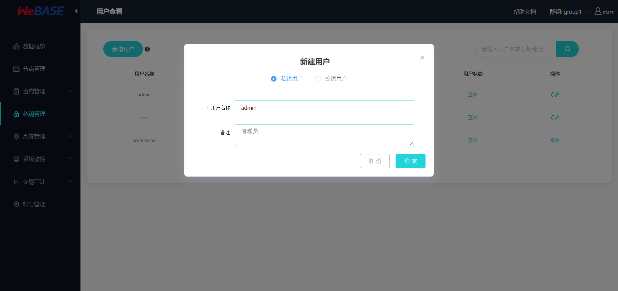Screen dimensions: 618x291
Task: Open the 帮助文档 help link
Action: 525,12
